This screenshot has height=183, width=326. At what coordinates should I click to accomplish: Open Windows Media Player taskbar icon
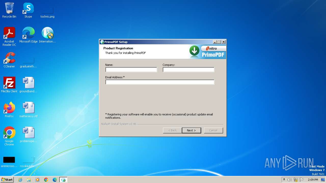point(37,180)
